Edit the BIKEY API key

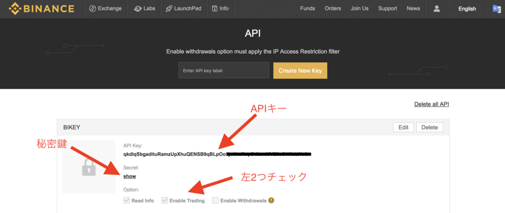click(403, 127)
